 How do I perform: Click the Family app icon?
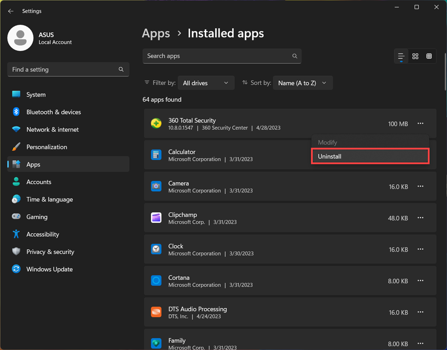point(156,343)
